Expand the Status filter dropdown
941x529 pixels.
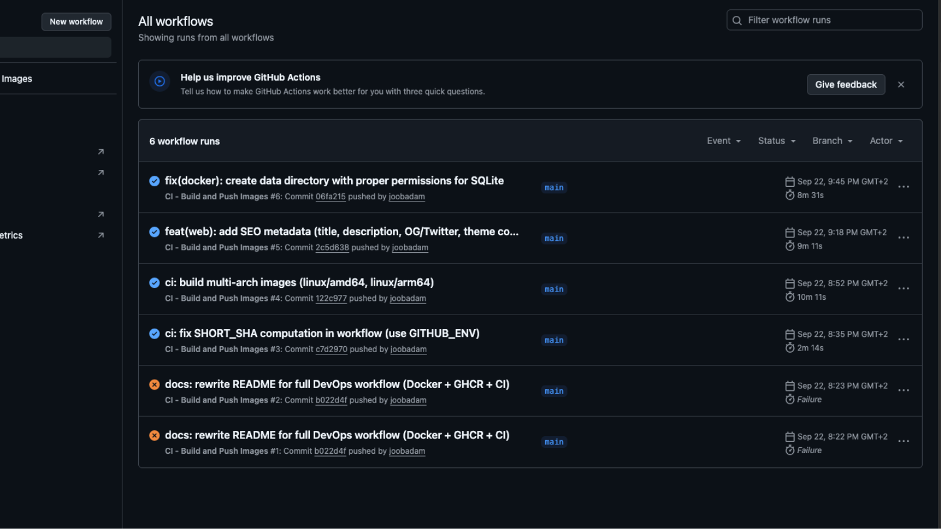pos(776,141)
